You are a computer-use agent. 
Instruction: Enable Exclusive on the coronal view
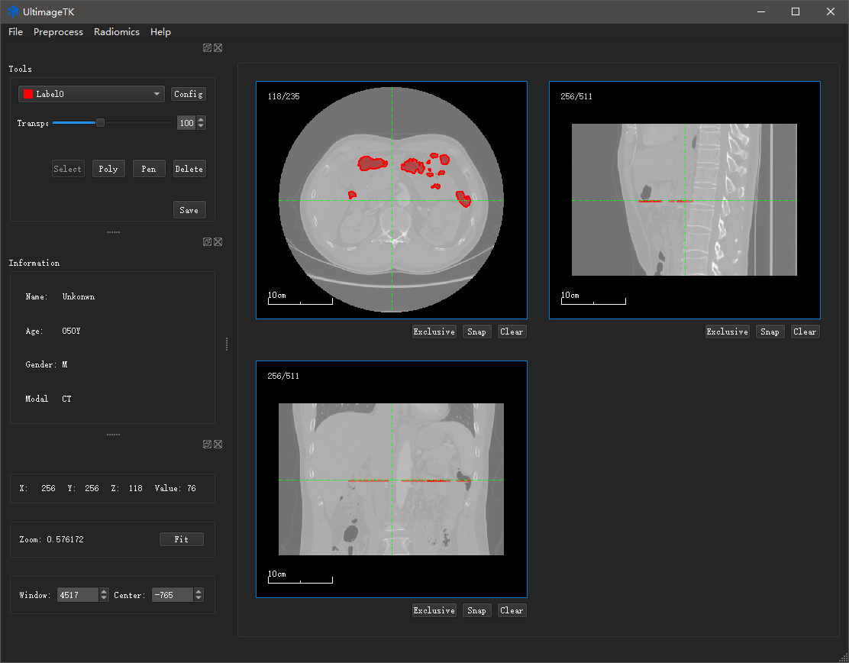click(434, 610)
